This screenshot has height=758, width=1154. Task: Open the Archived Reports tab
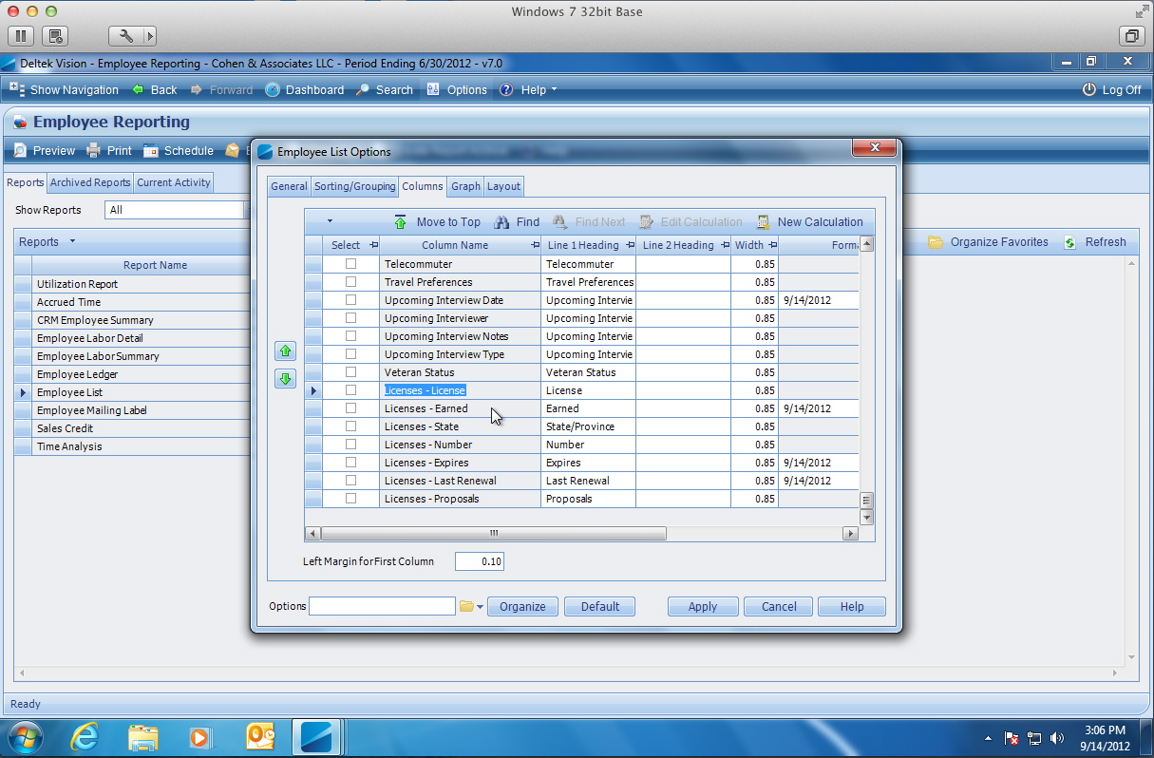click(x=90, y=182)
